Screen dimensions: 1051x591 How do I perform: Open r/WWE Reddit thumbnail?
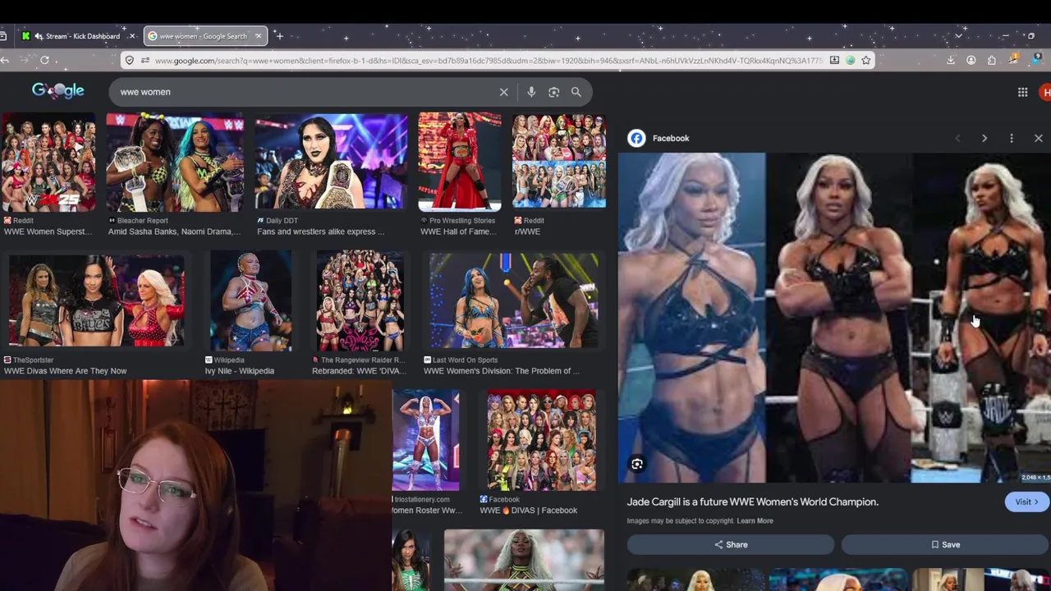click(559, 163)
